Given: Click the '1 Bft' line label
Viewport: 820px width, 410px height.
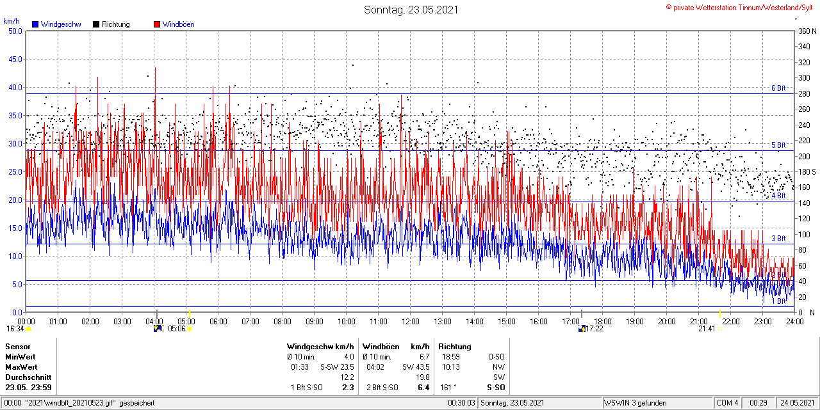Looking at the screenshot, I should [x=778, y=301].
